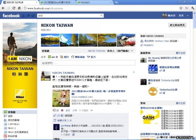Screen dimensions: 196x140
Task: Open Vic Huang's profile link
Action: [x=154, y=58]
